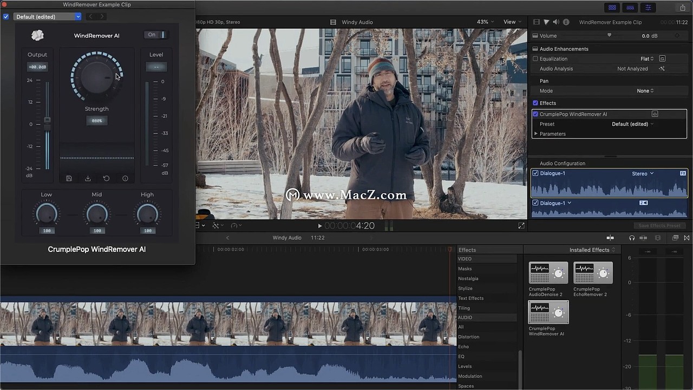Click the 43% zoom control above the viewer
Screen dimensions: 693x390
(x=483, y=22)
